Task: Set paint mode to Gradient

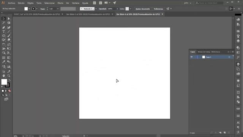Action: point(6,91)
